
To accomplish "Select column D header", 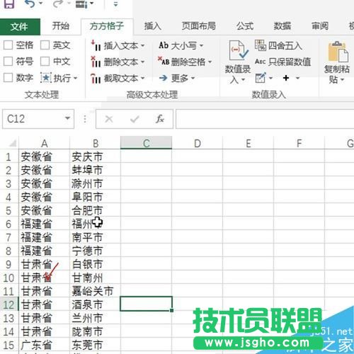I will tap(198, 143).
